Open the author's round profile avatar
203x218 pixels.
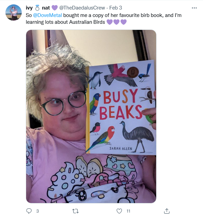click(x=14, y=13)
